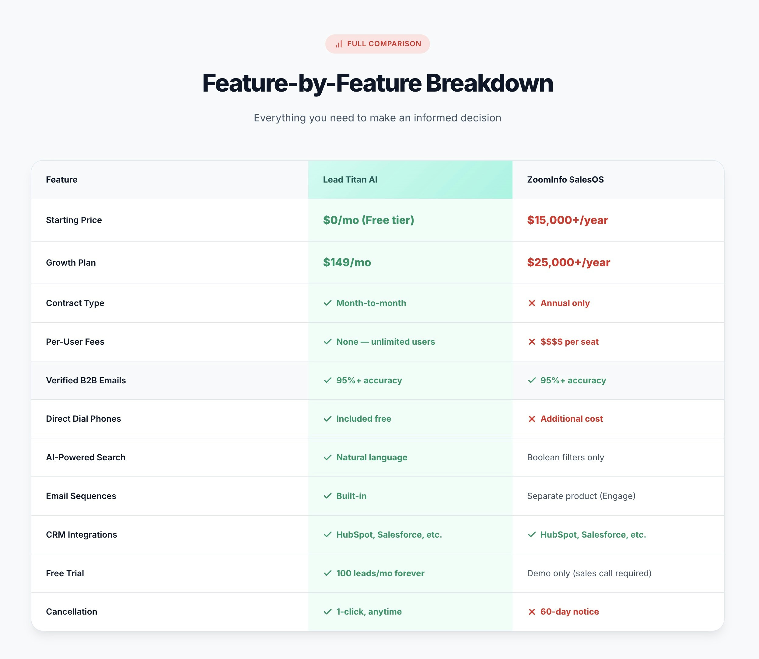759x659 pixels.
Task: Click checkmark beside Built-in email sequences
Action: tap(327, 496)
